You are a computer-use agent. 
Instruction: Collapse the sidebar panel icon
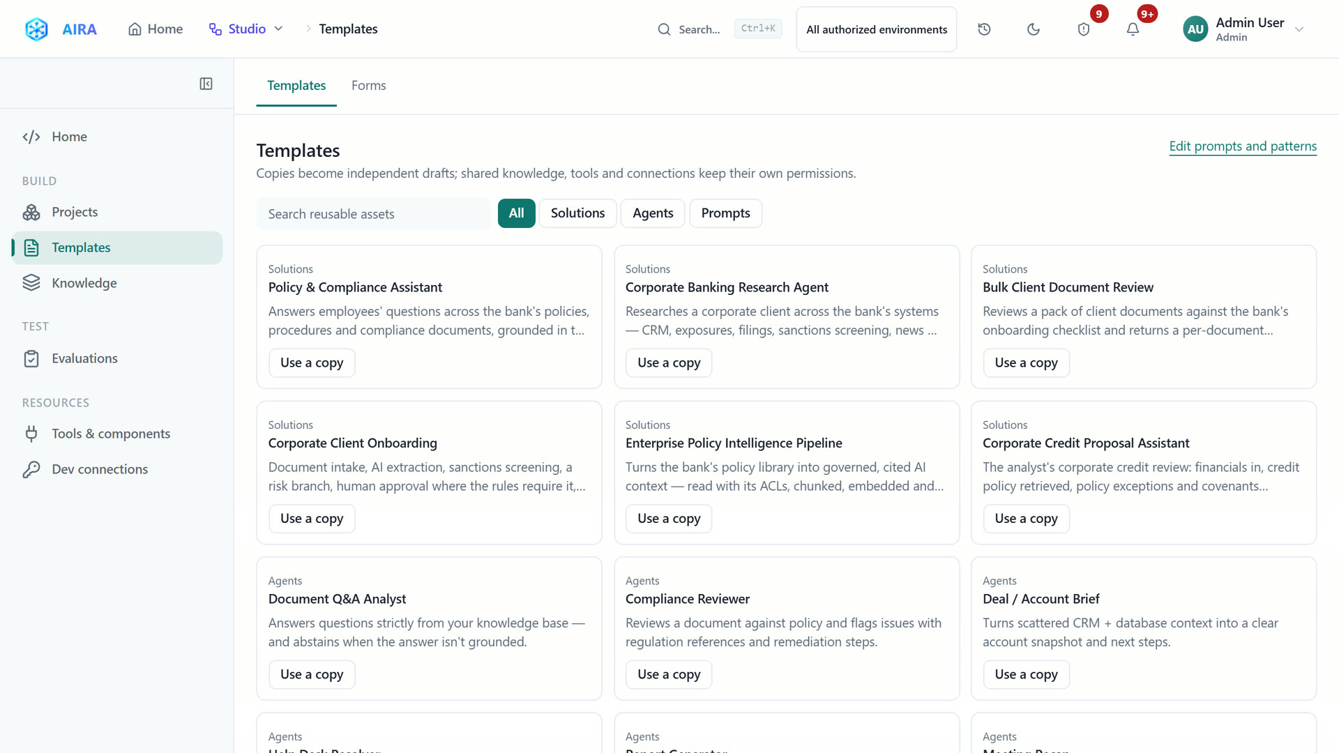click(x=206, y=84)
